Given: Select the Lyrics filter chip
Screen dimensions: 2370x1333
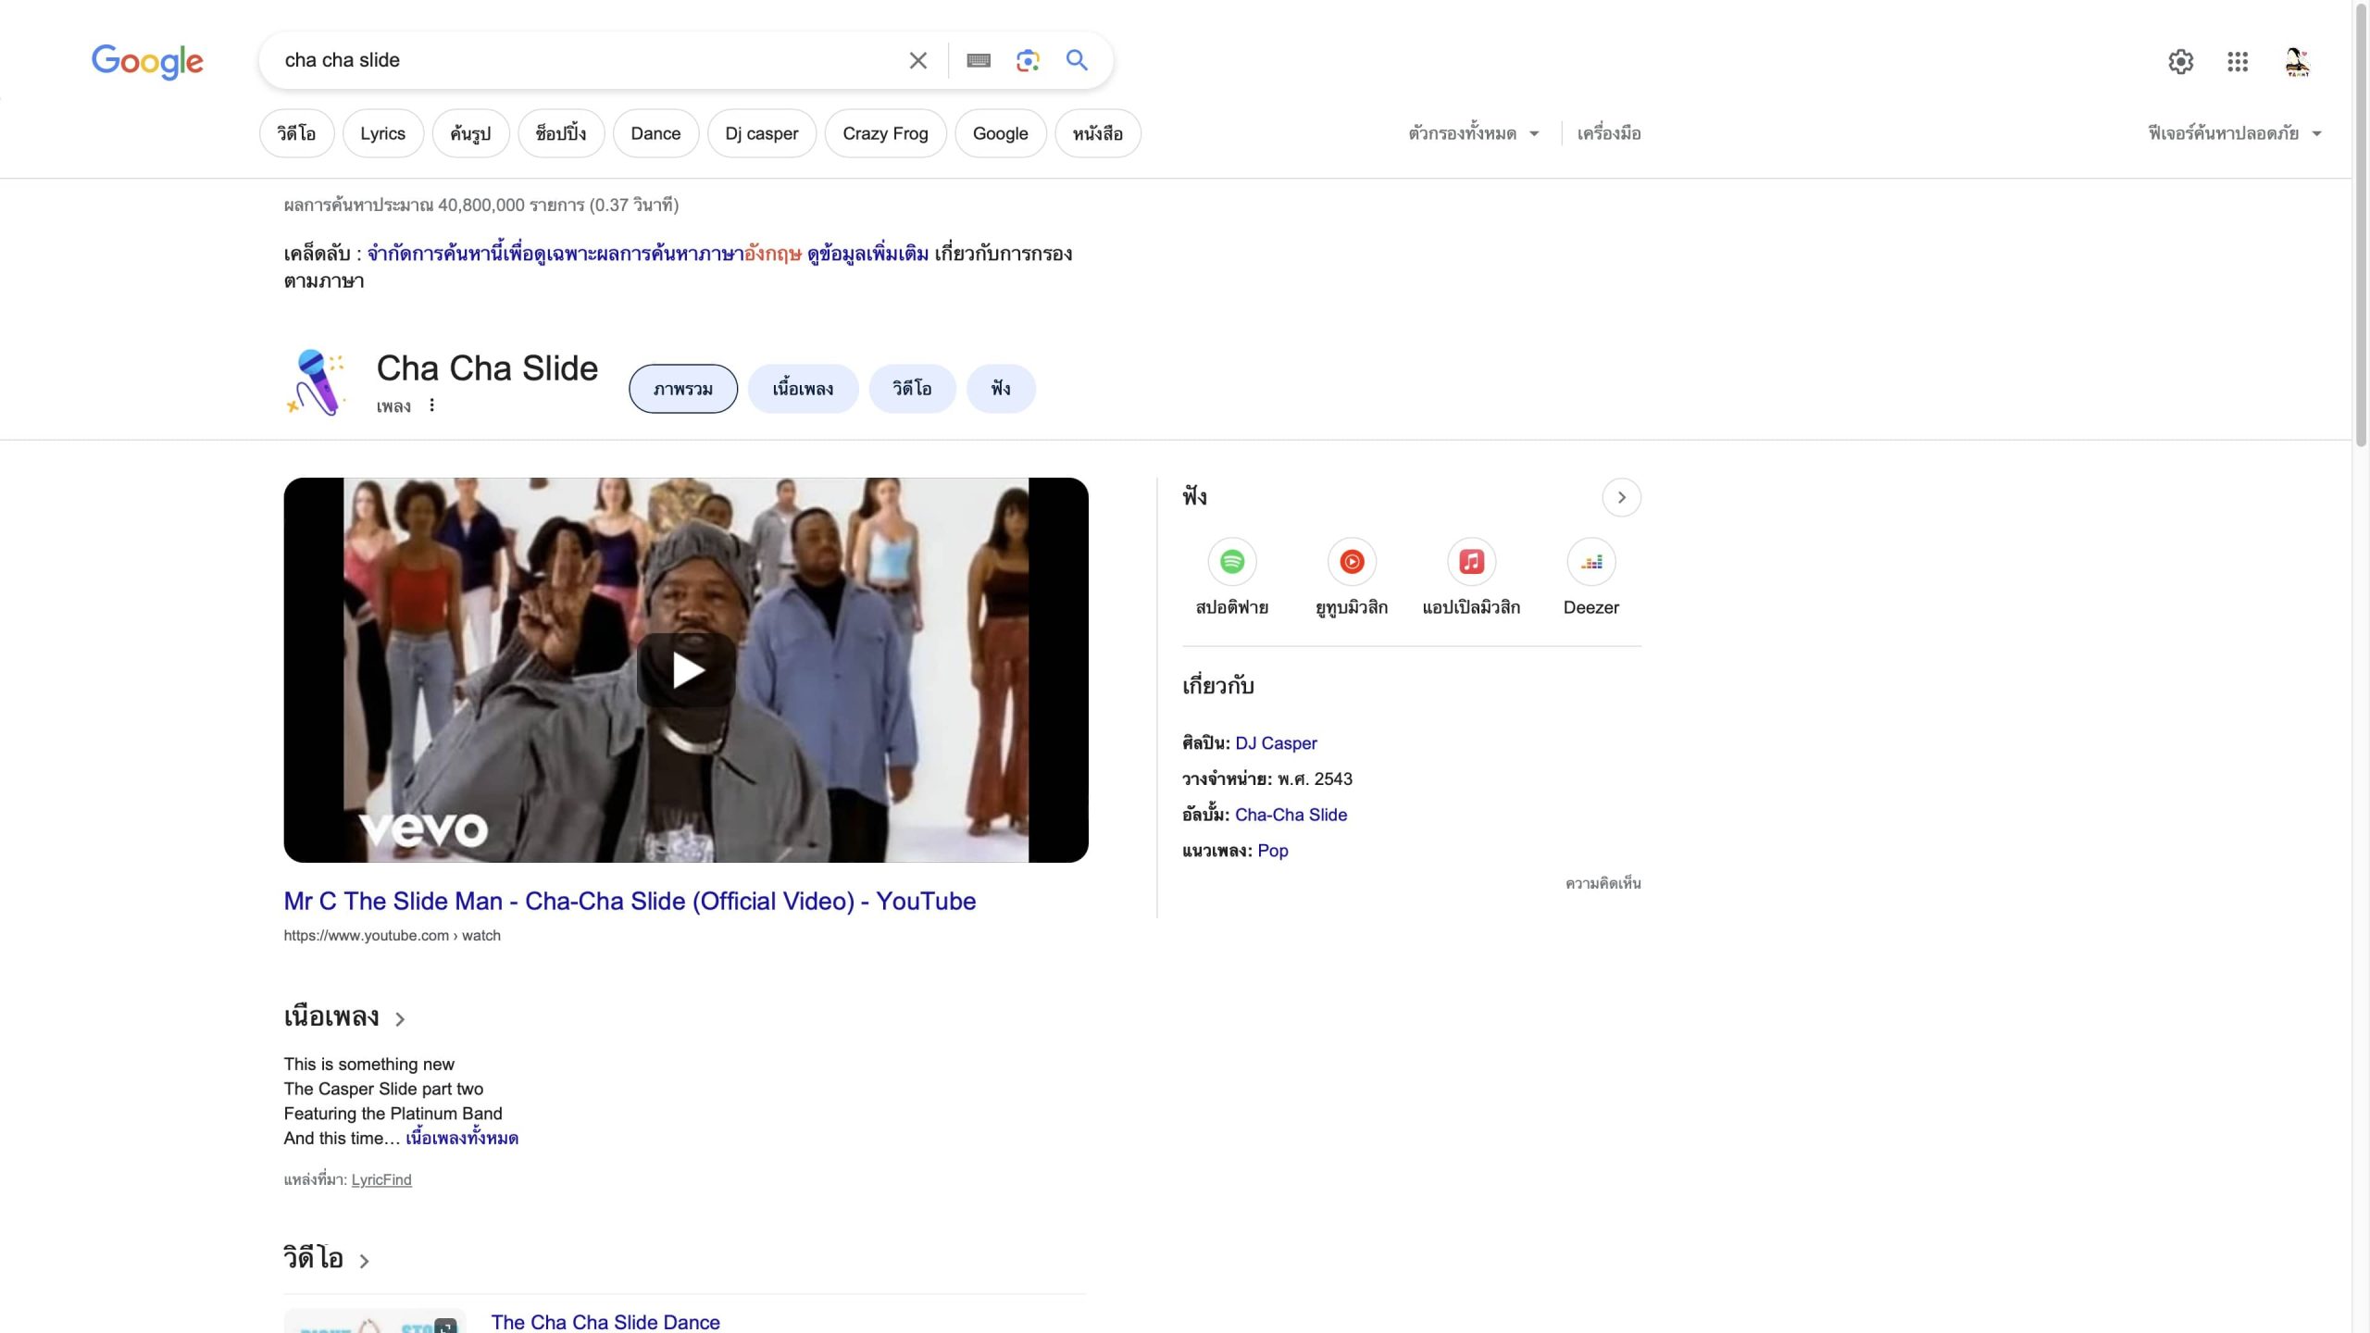Looking at the screenshot, I should tap(382, 133).
